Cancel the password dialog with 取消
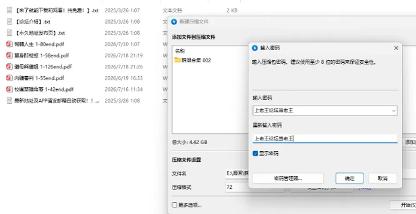The height and width of the screenshot is (214, 416). (x=383, y=178)
